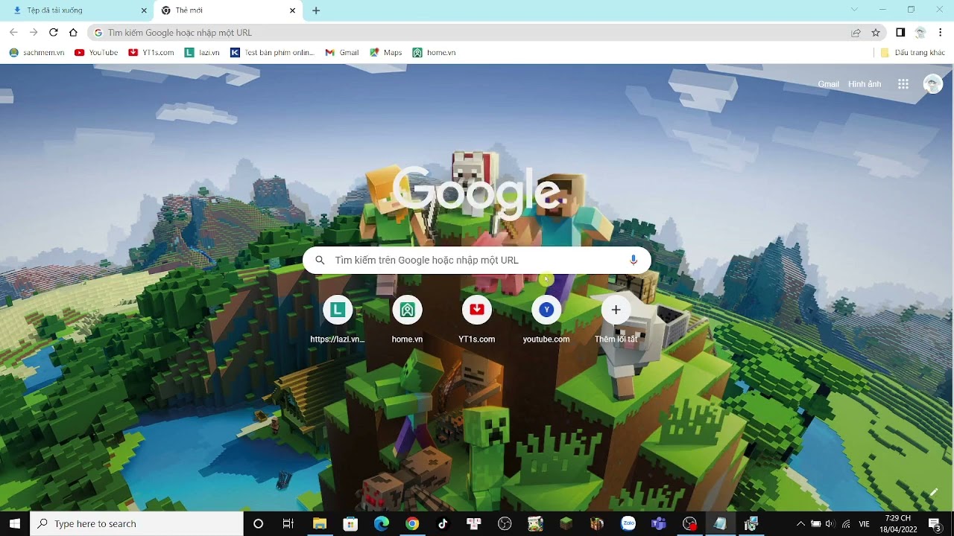Go back using the browser back arrow
Viewport: 954px width, 536px height.
pos(13,32)
